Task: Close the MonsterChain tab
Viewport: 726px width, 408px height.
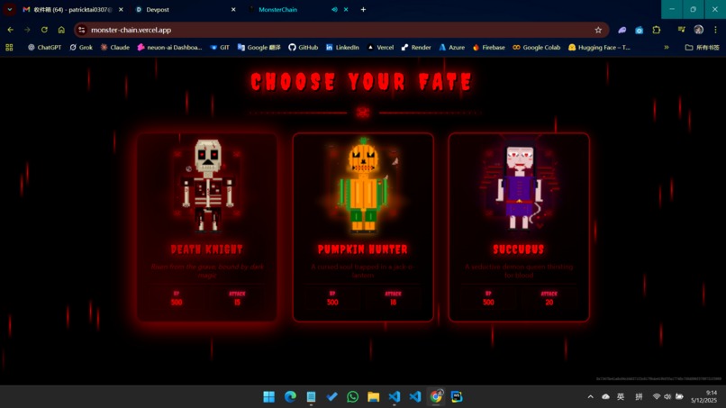Action: pyautogui.click(x=346, y=9)
